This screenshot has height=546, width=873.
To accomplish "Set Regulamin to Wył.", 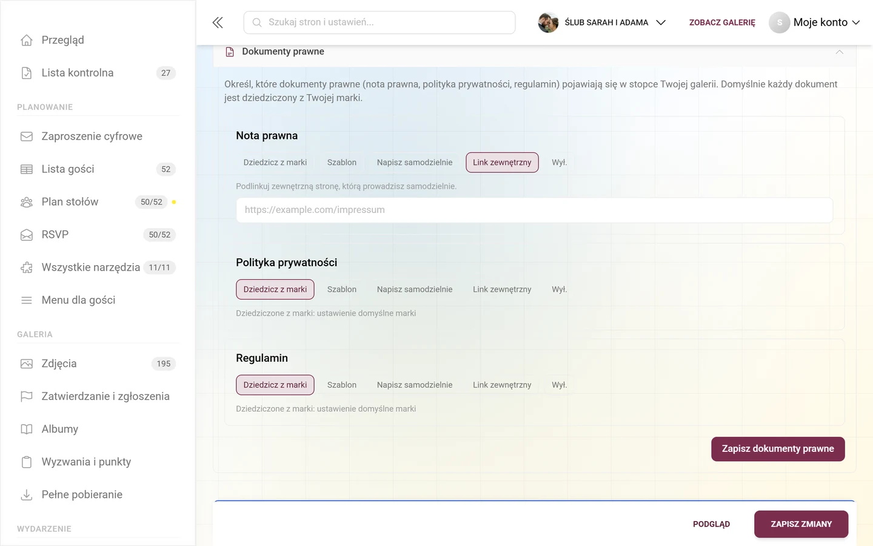I will click(x=560, y=385).
